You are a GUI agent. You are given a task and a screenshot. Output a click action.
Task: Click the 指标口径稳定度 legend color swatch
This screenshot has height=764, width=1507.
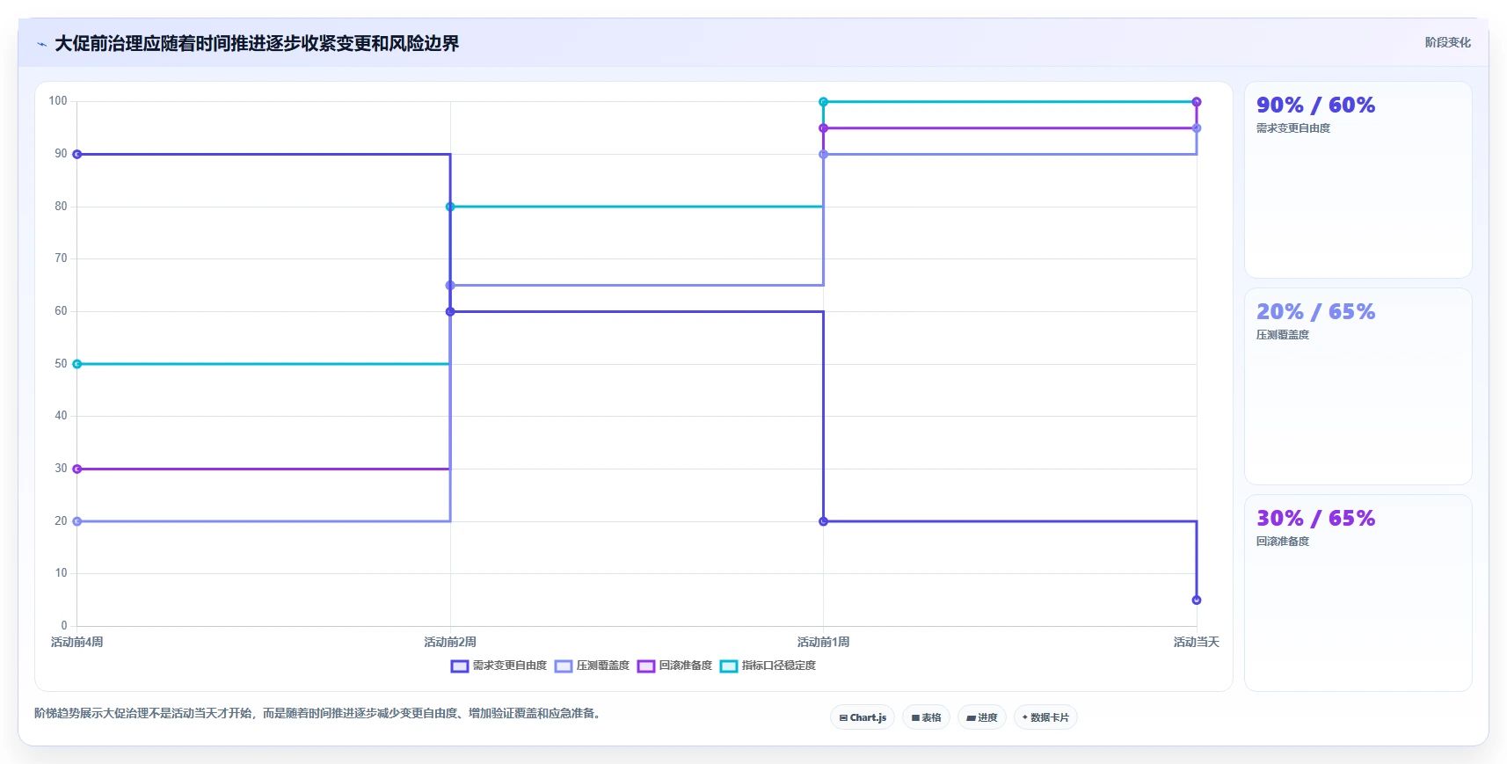[729, 666]
